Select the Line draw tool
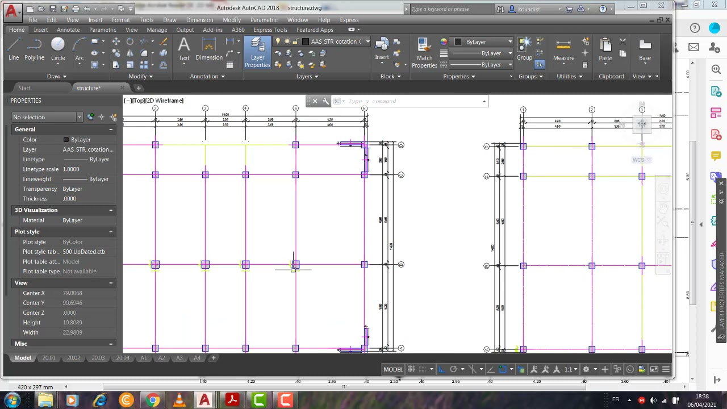The image size is (727, 409). 14,49
